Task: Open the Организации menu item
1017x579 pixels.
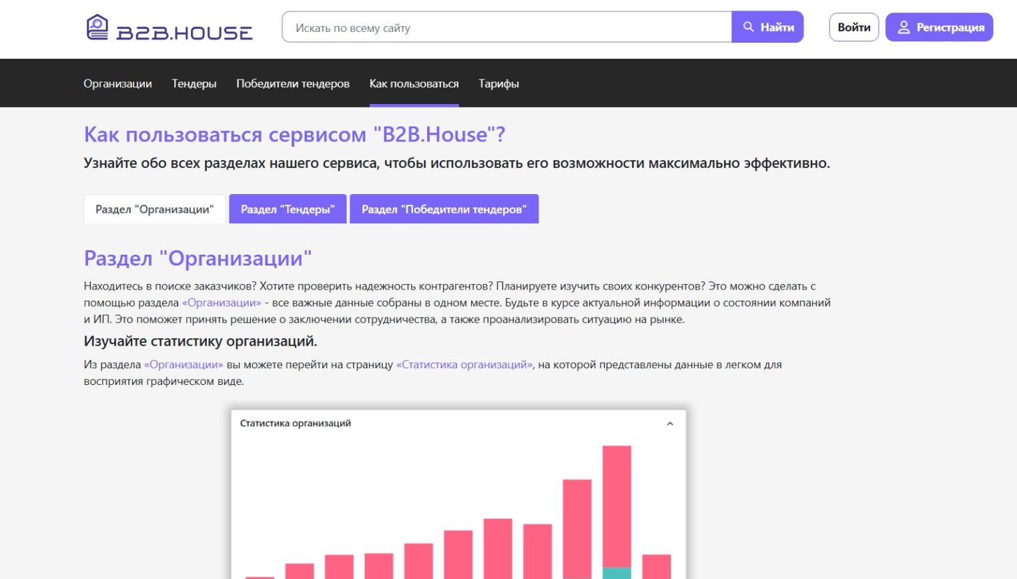Action: pyautogui.click(x=117, y=83)
